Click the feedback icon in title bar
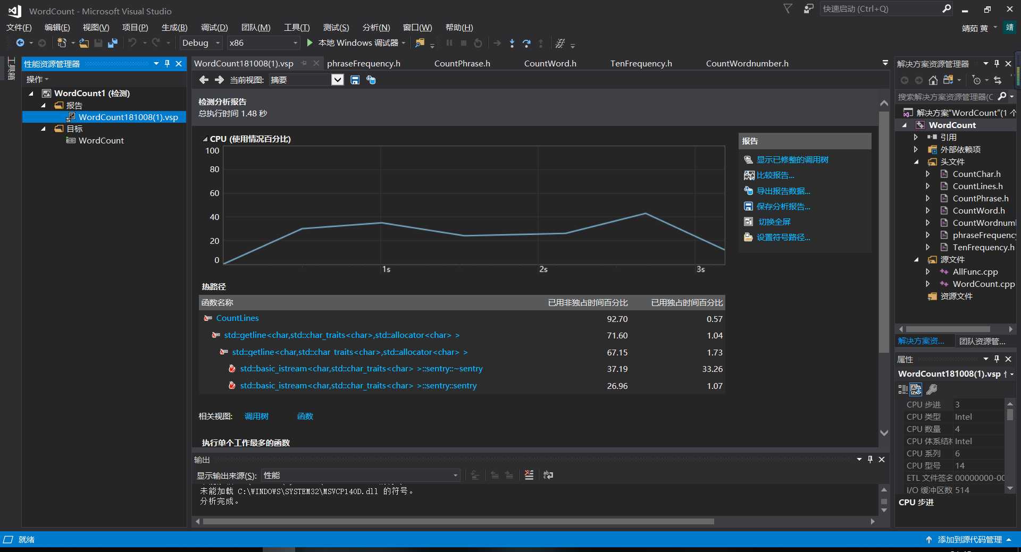 click(x=808, y=9)
